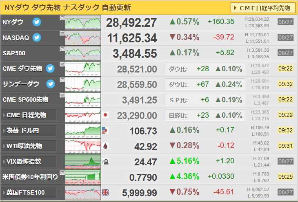Click the oil drop icon beside WTI price

[x=105, y=146]
